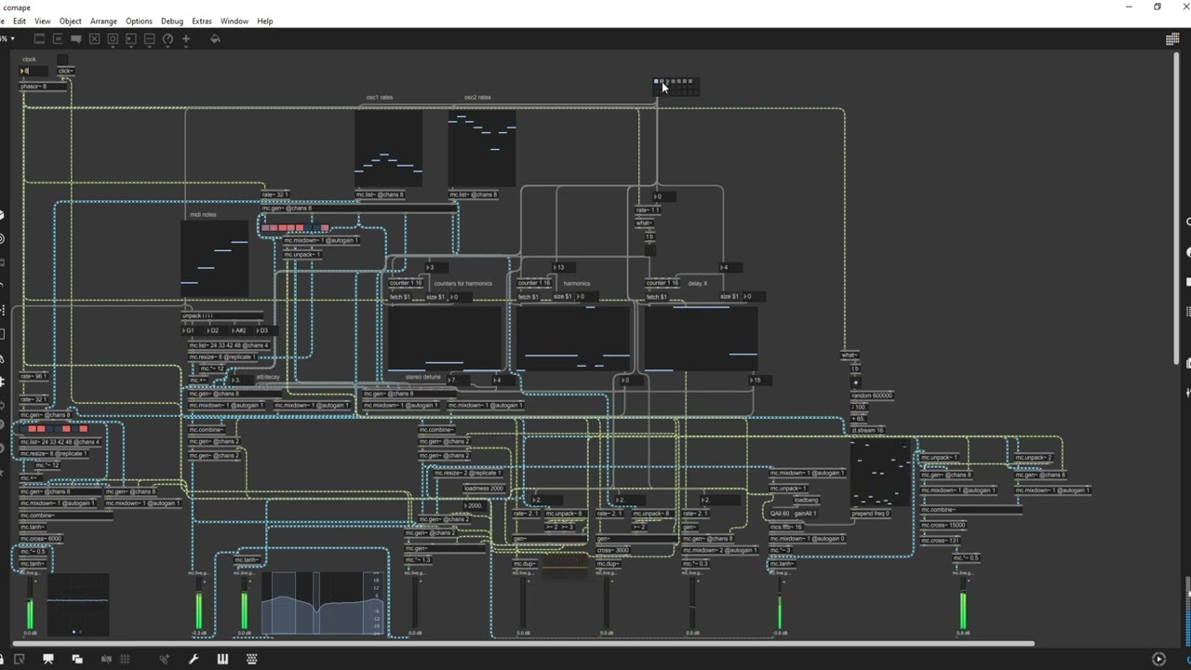Viewport: 1191px width, 670px height.
Task: Select the new-object-by-click mode icon in bottom toolbar
Action: point(19,659)
